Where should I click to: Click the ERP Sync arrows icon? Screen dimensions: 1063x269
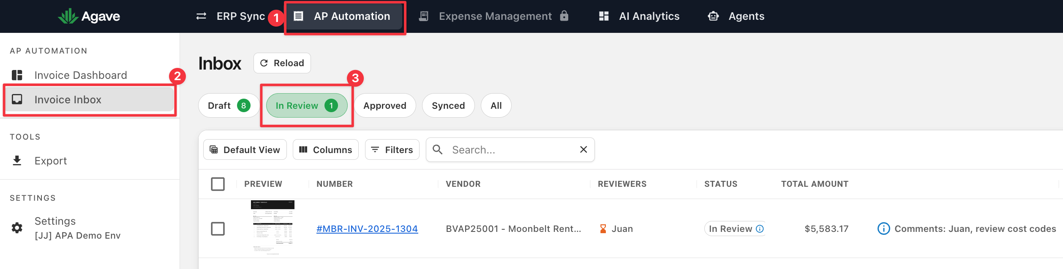[x=201, y=16]
